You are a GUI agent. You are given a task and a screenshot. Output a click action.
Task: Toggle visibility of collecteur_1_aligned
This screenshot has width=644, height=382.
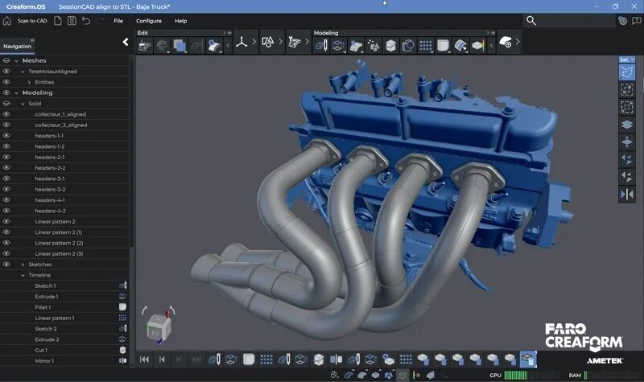click(6, 114)
